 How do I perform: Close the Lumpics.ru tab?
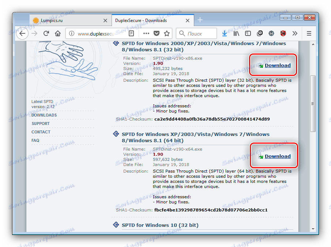pyautogui.click(x=105, y=21)
